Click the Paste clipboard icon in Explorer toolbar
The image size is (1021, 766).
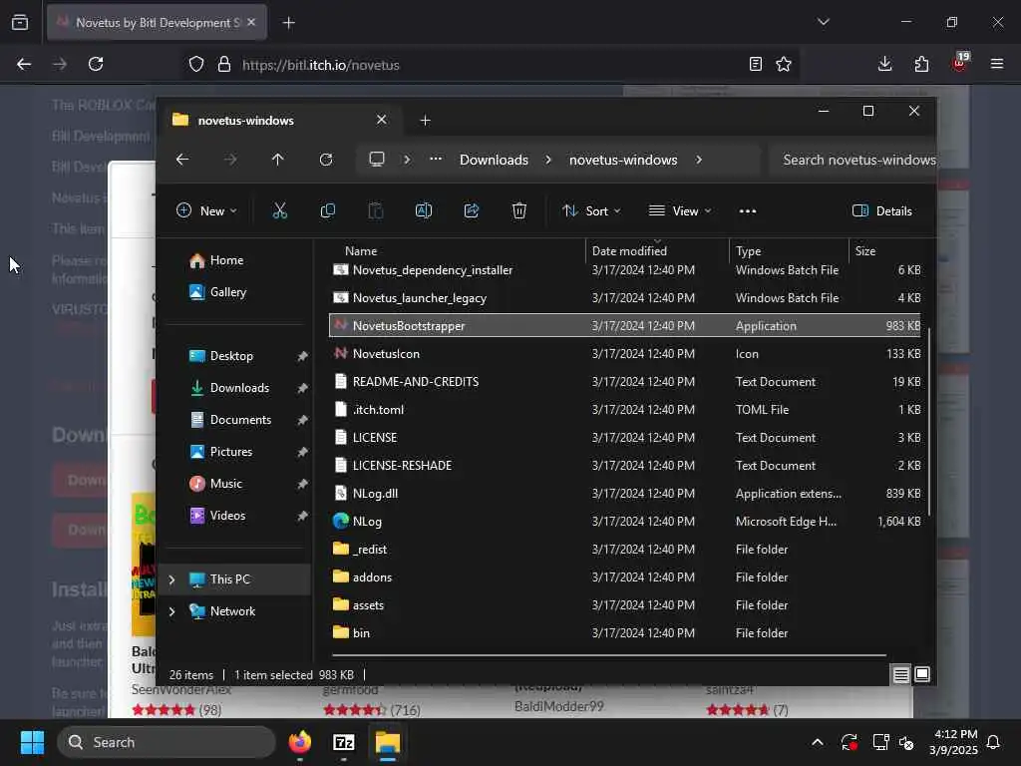pyautogui.click(x=376, y=211)
